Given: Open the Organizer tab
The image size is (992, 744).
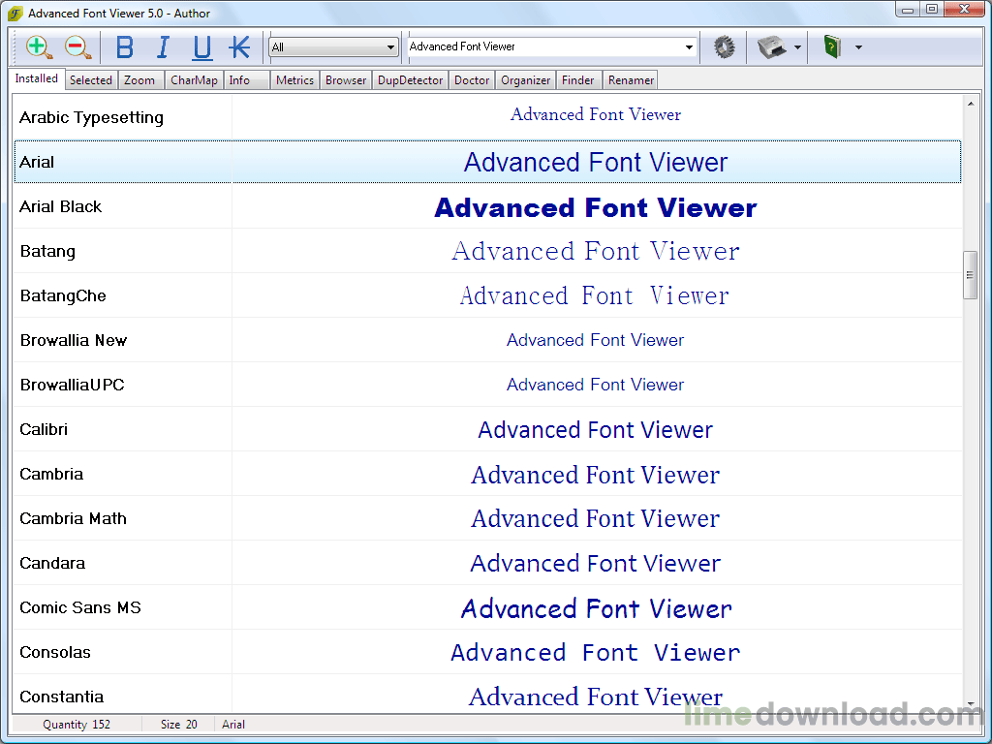Looking at the screenshot, I should [526, 80].
